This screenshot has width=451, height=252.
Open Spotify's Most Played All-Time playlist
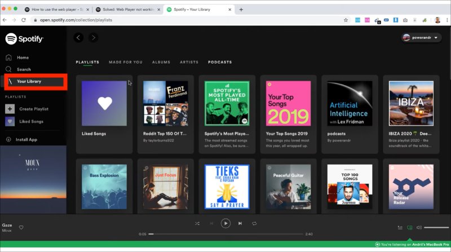tap(227, 114)
